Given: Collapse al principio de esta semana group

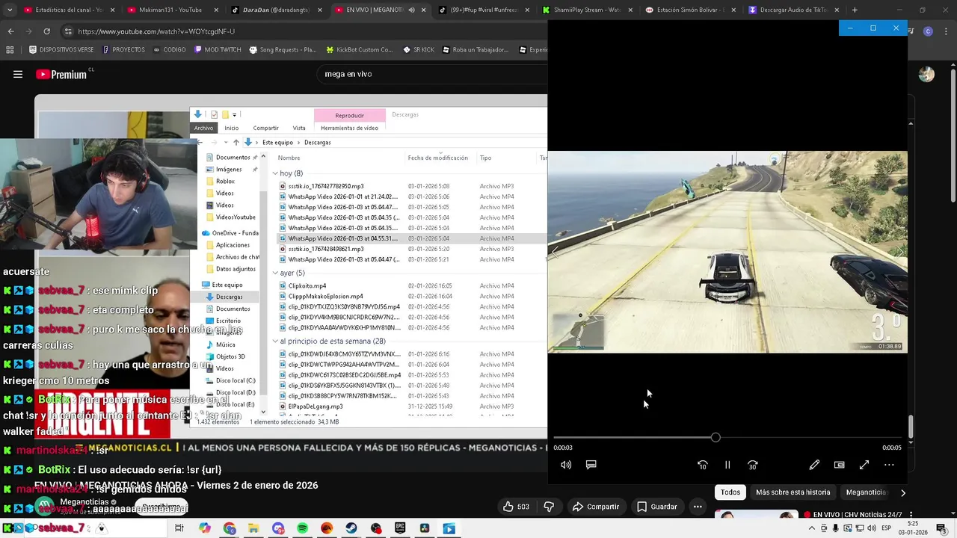Looking at the screenshot, I should click(x=275, y=341).
